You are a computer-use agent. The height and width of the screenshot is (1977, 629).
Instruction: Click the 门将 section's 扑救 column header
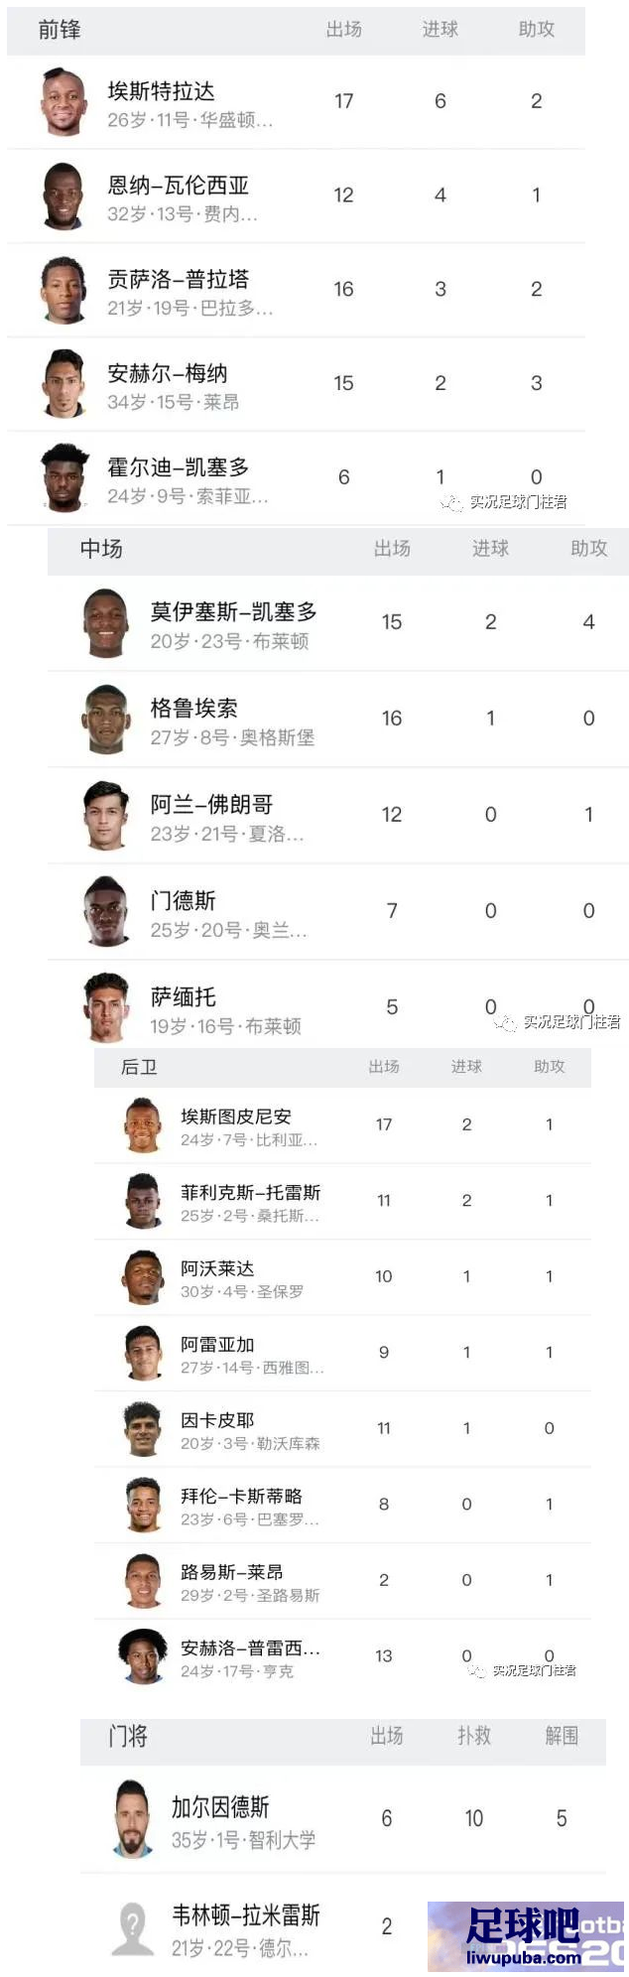[x=474, y=1735]
